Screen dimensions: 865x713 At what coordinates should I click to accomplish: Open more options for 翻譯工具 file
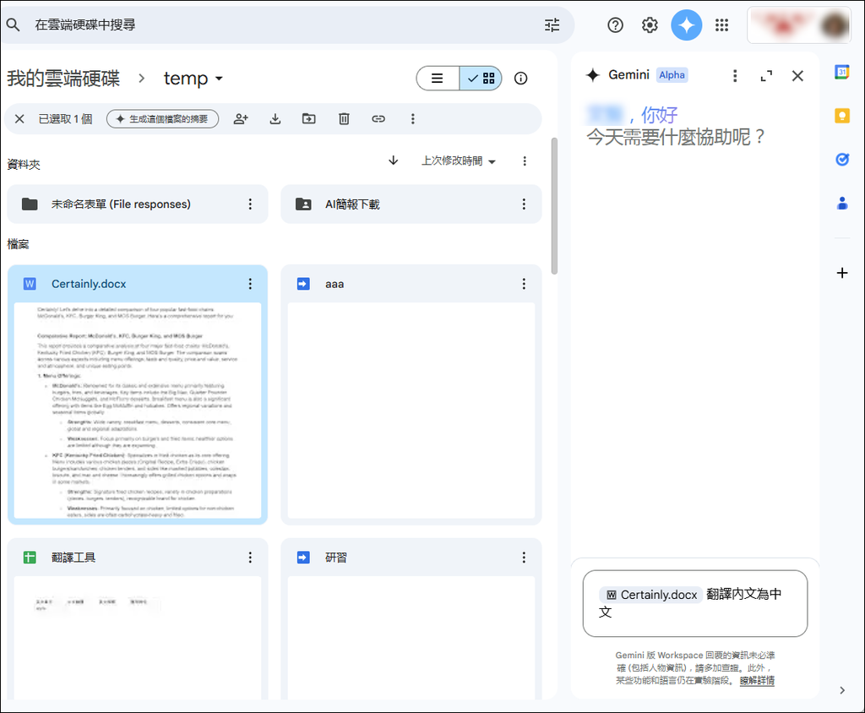pos(250,558)
